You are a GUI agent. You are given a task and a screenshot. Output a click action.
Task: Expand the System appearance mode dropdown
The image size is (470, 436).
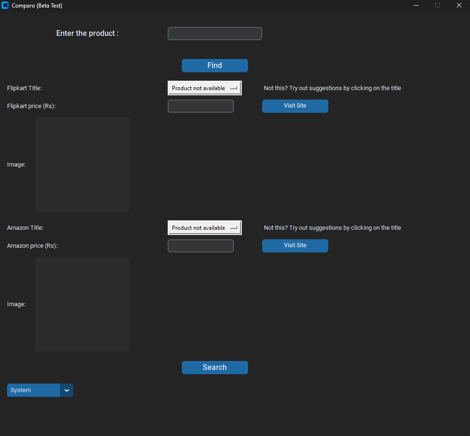click(34, 390)
